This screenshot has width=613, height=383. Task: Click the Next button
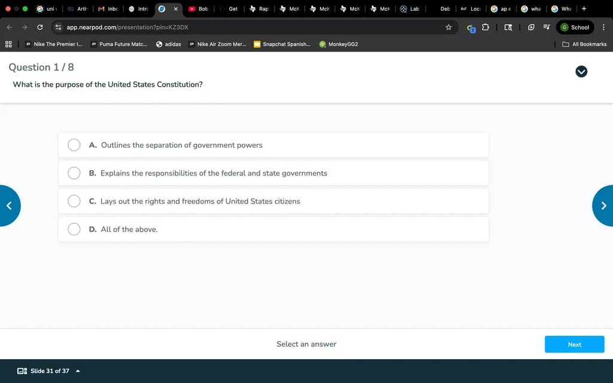[x=574, y=344]
